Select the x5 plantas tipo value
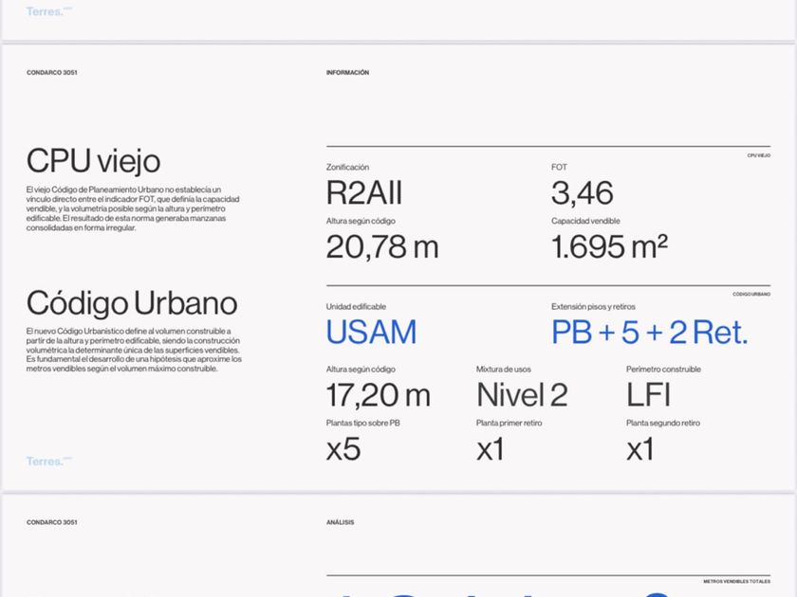This screenshot has width=797, height=597. click(343, 449)
